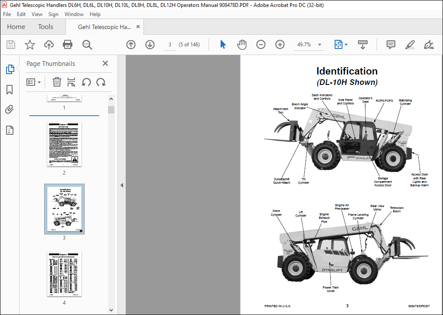Image resolution: width=443 pixels, height=315 pixels.
Task: Close the Gehl Telescopic document tab
Action: [138, 27]
